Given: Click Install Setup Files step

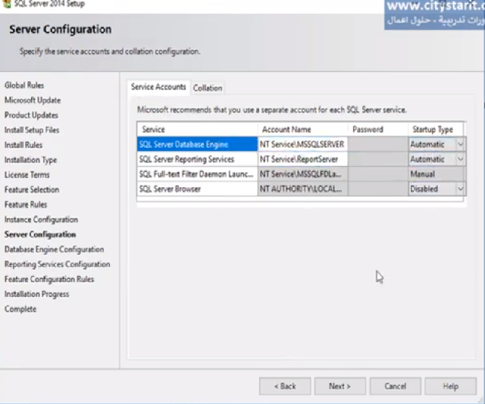Looking at the screenshot, I should (32, 130).
